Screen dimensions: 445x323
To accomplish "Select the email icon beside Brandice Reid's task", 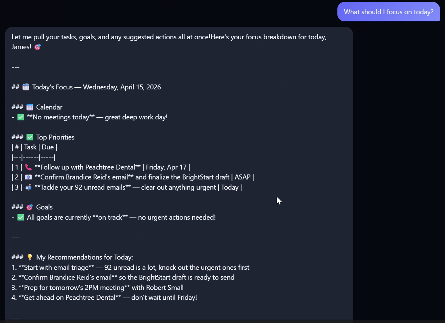I will 28,177.
